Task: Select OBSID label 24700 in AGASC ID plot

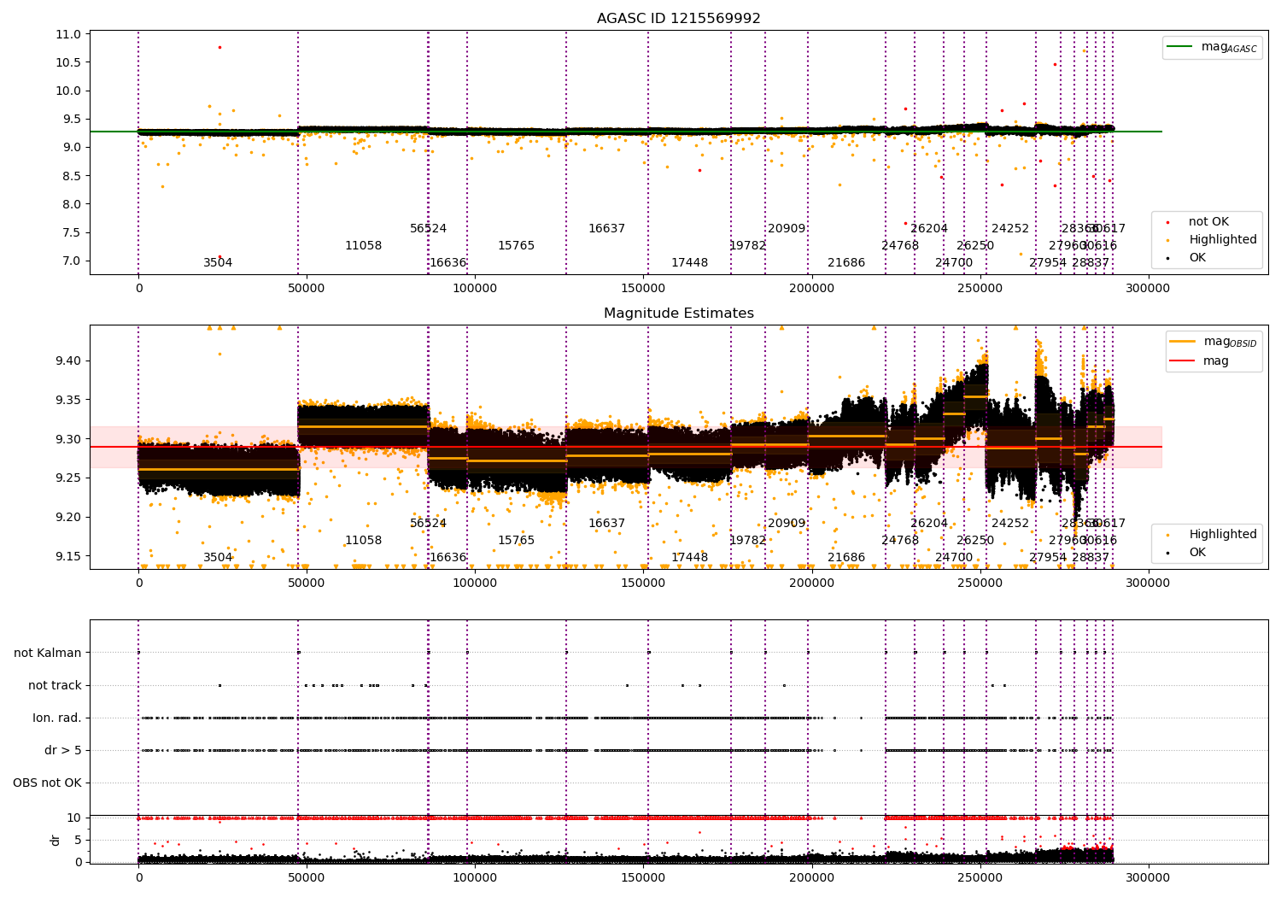Action: [x=954, y=263]
